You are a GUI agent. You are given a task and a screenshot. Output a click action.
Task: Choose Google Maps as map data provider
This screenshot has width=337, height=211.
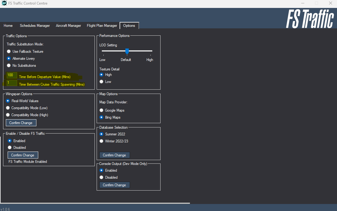point(101,110)
